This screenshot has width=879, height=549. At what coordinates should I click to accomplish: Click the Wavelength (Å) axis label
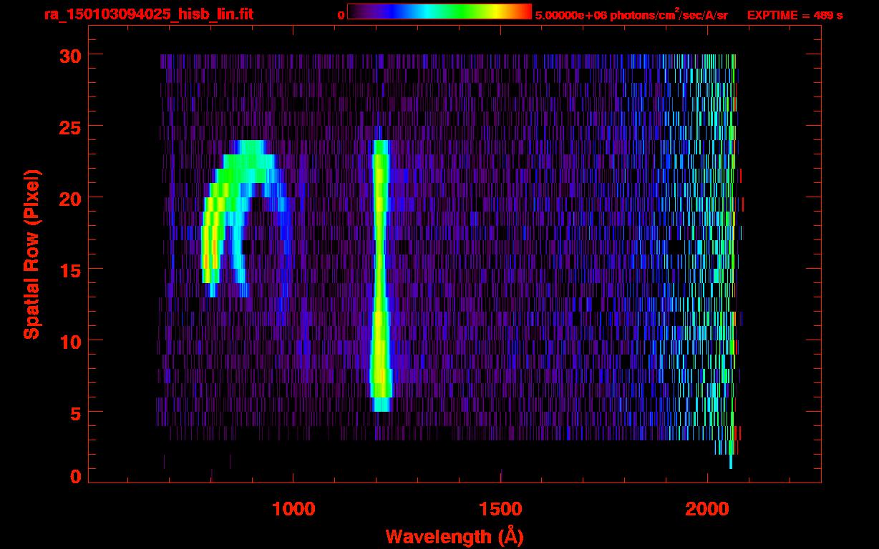click(455, 535)
